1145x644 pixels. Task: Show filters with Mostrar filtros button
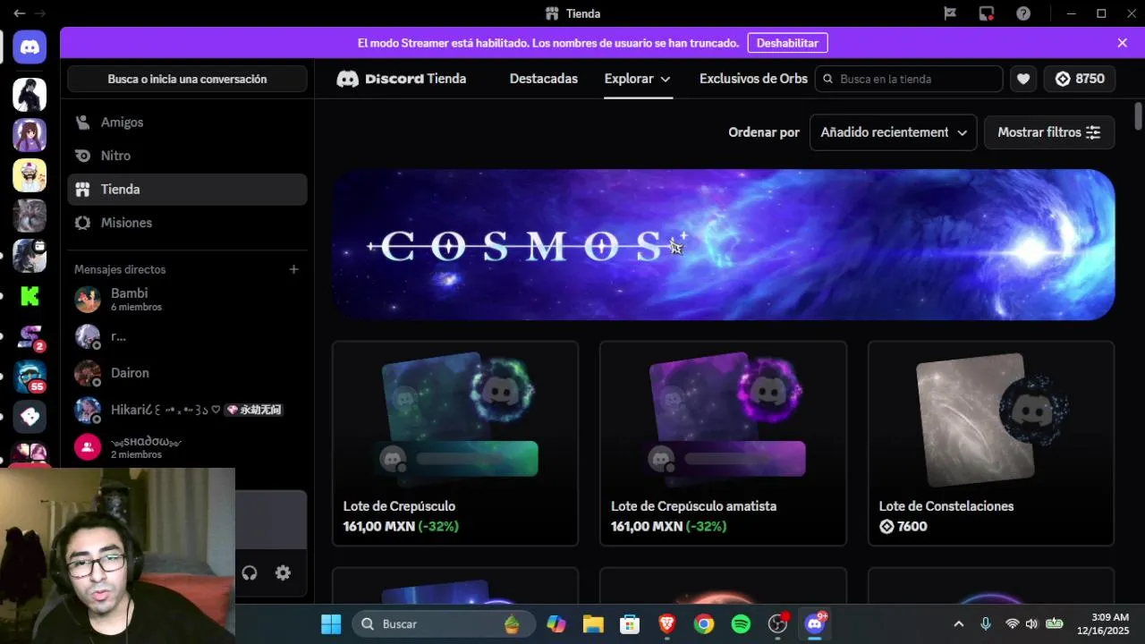pyautogui.click(x=1049, y=132)
